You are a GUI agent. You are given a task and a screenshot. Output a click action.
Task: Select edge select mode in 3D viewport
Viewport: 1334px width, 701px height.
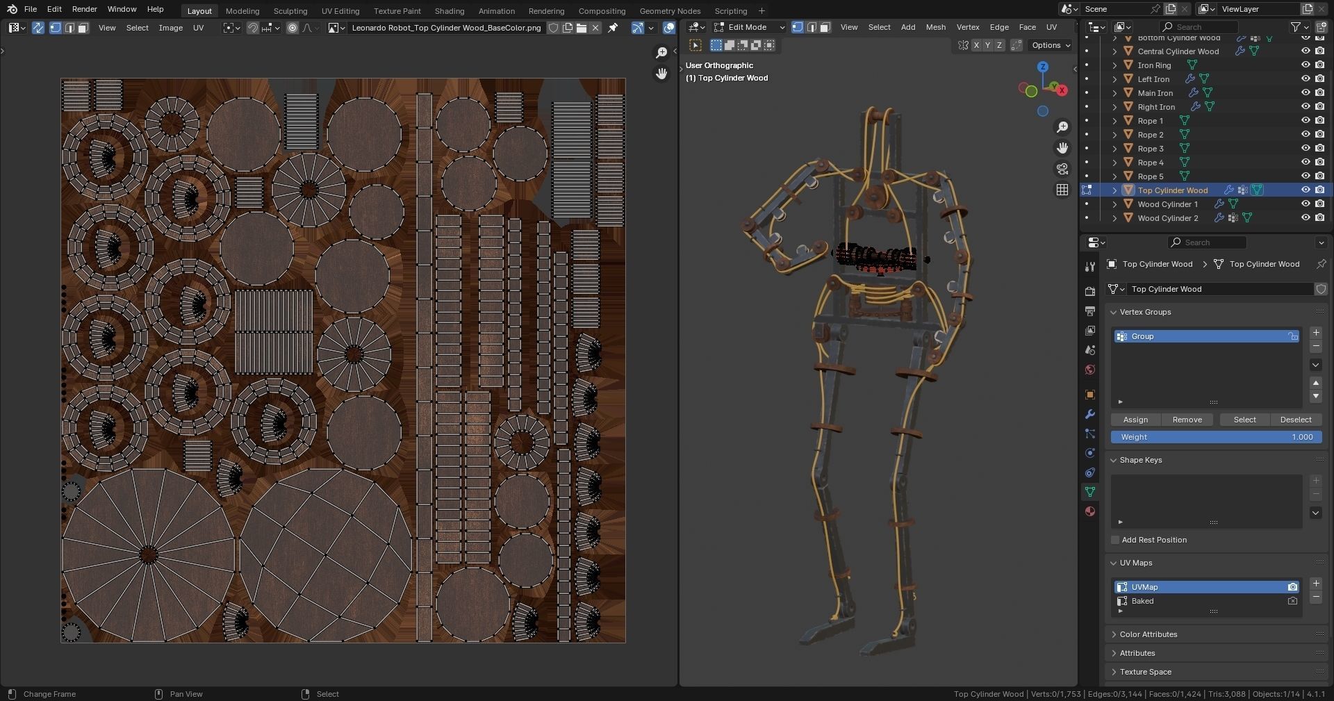(x=812, y=27)
